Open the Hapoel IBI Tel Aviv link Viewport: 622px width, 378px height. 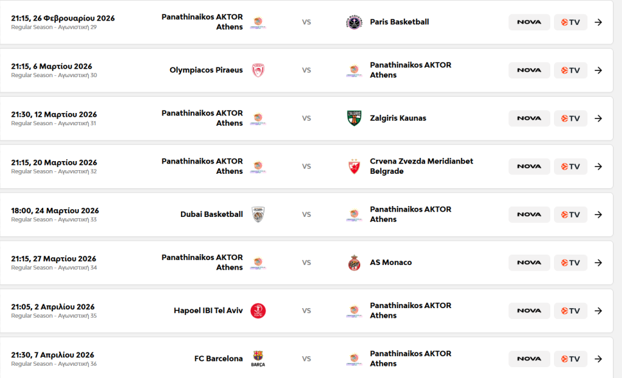coord(208,311)
